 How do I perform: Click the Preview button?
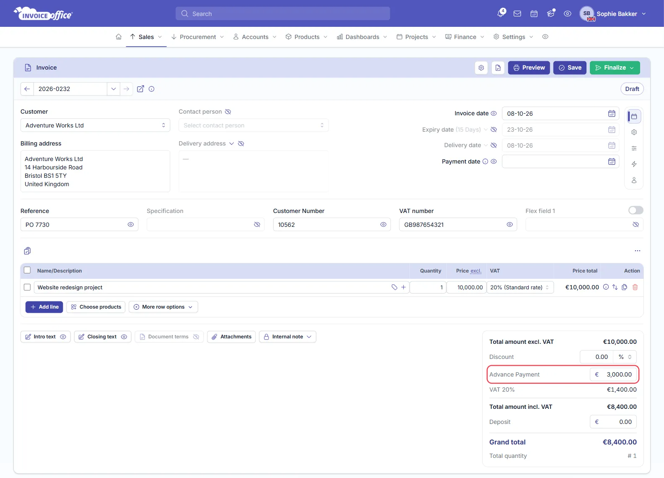[529, 68]
